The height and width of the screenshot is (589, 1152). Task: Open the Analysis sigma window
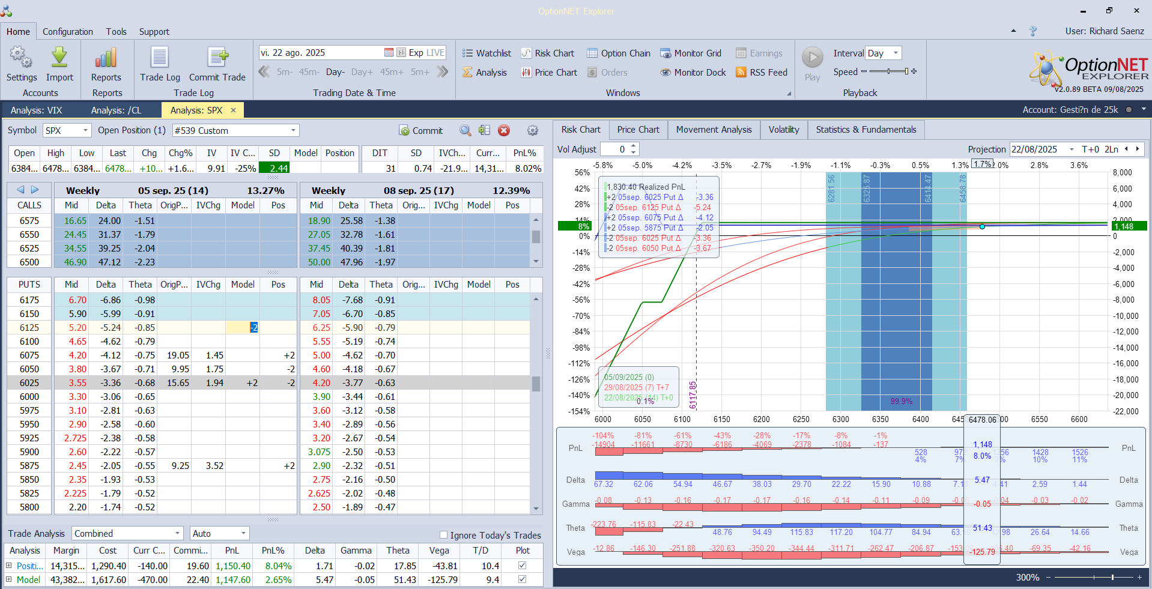click(x=485, y=73)
